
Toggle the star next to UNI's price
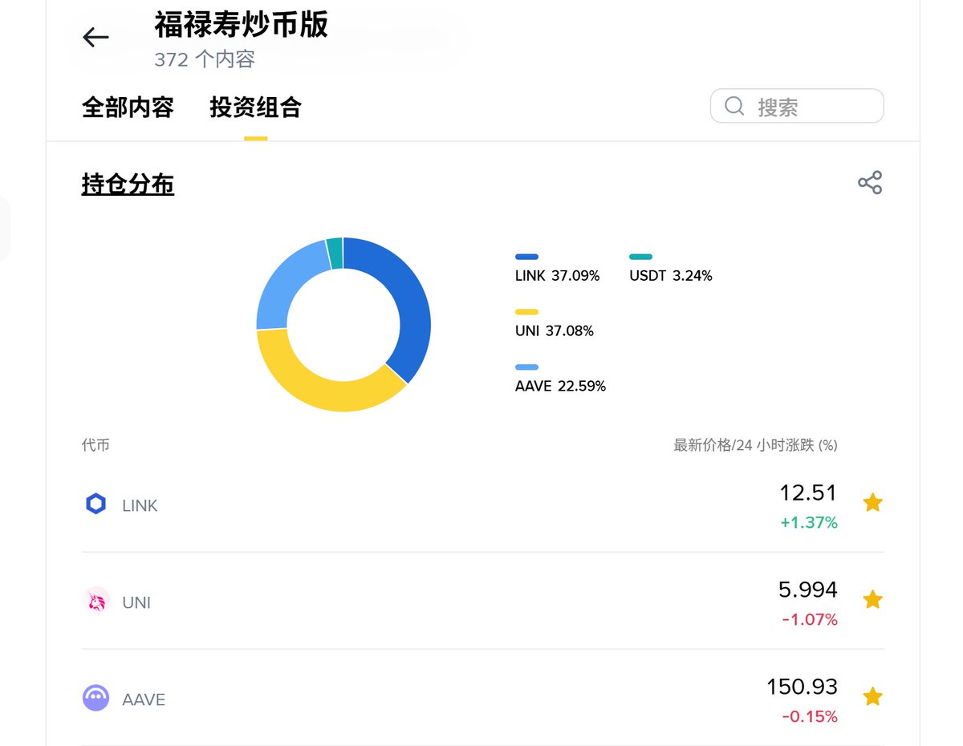click(872, 599)
